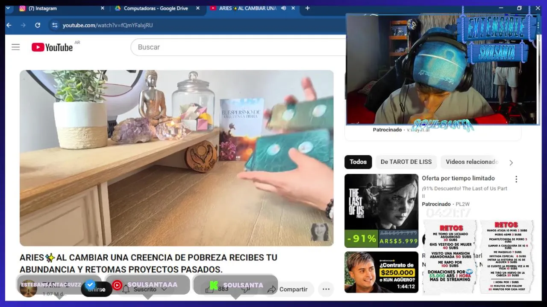547x307 pixels.
Task: Select the De TAROT DE LISS chip
Action: [x=406, y=162]
